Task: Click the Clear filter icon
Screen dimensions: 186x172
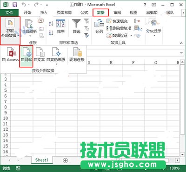Action: pyautogui.click(x=86, y=21)
